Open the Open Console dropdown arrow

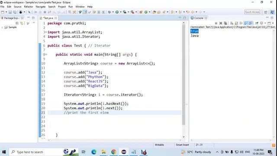pyautogui.click(x=273, y=23)
